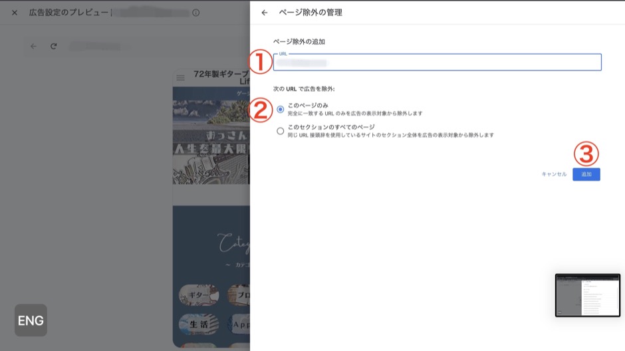Viewport: 625px width, 351px height.
Task: Open the ギター category button in preview
Action: 199,294
